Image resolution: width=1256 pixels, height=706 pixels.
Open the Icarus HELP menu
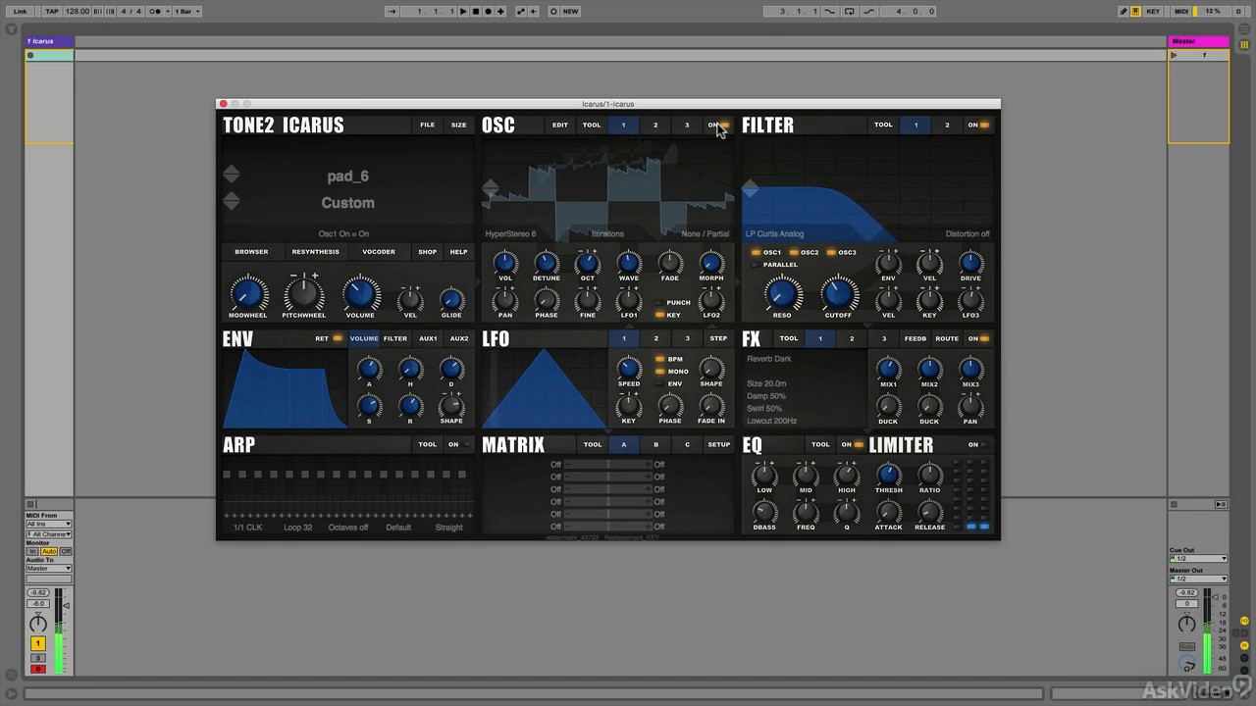click(458, 252)
